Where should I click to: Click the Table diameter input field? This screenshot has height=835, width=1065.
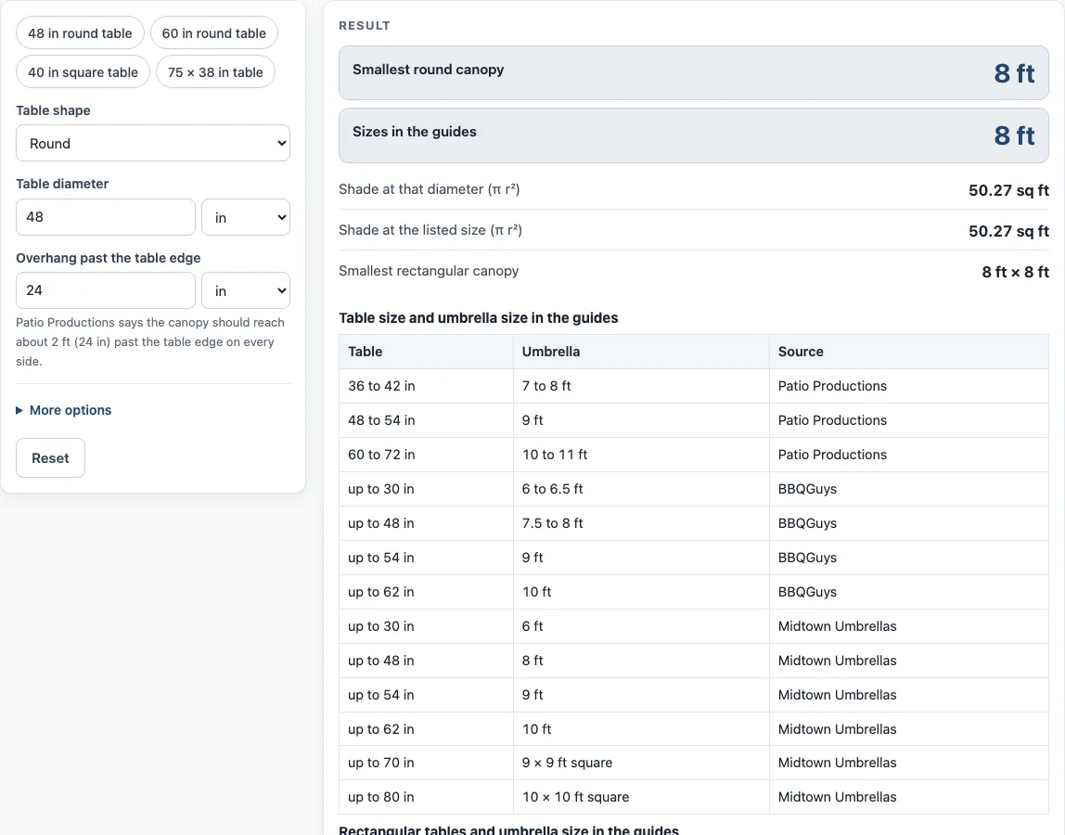click(105, 217)
